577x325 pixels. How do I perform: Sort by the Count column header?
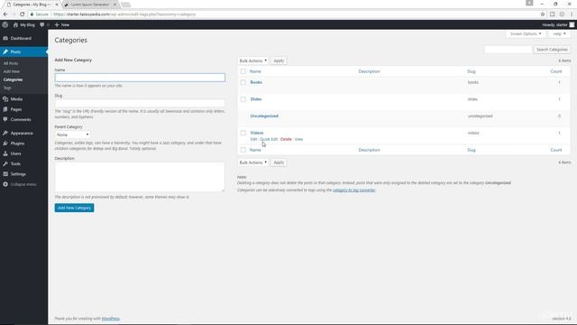click(x=556, y=71)
